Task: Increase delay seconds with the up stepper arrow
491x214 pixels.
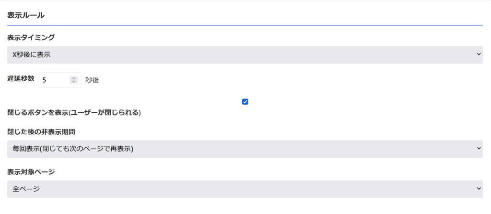Action: coord(73,78)
